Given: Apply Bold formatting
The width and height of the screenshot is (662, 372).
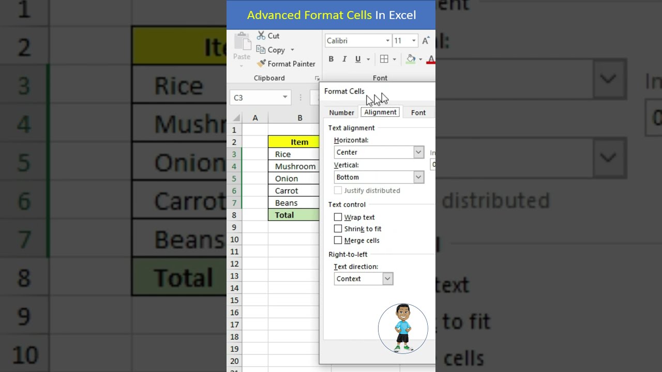Looking at the screenshot, I should click(x=331, y=59).
